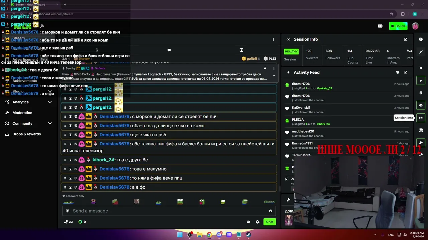This screenshot has height=240, width=428.
Task: Timeout the user on 'това е малумно' message
Action: pos(70,169)
